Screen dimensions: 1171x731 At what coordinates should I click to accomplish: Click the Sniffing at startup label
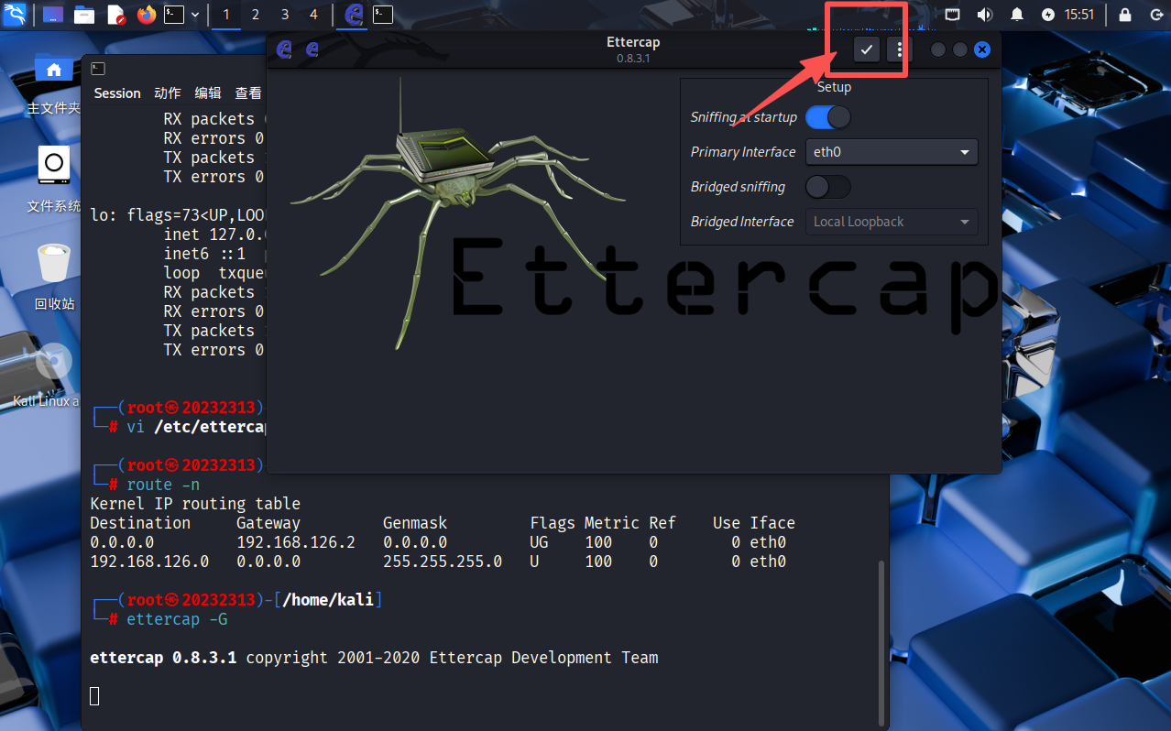coord(743,117)
